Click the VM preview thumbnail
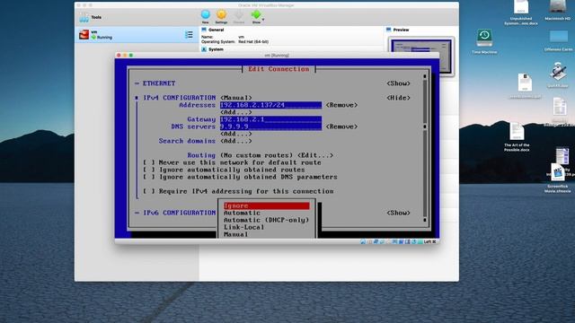575x323 pixels. pyautogui.click(x=421, y=56)
